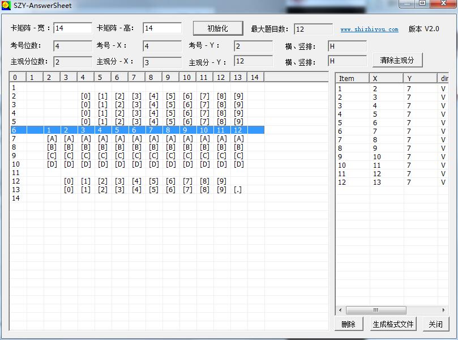
Task: Click the 横、竖排 field beside 考号-Y
Action: click(x=347, y=46)
